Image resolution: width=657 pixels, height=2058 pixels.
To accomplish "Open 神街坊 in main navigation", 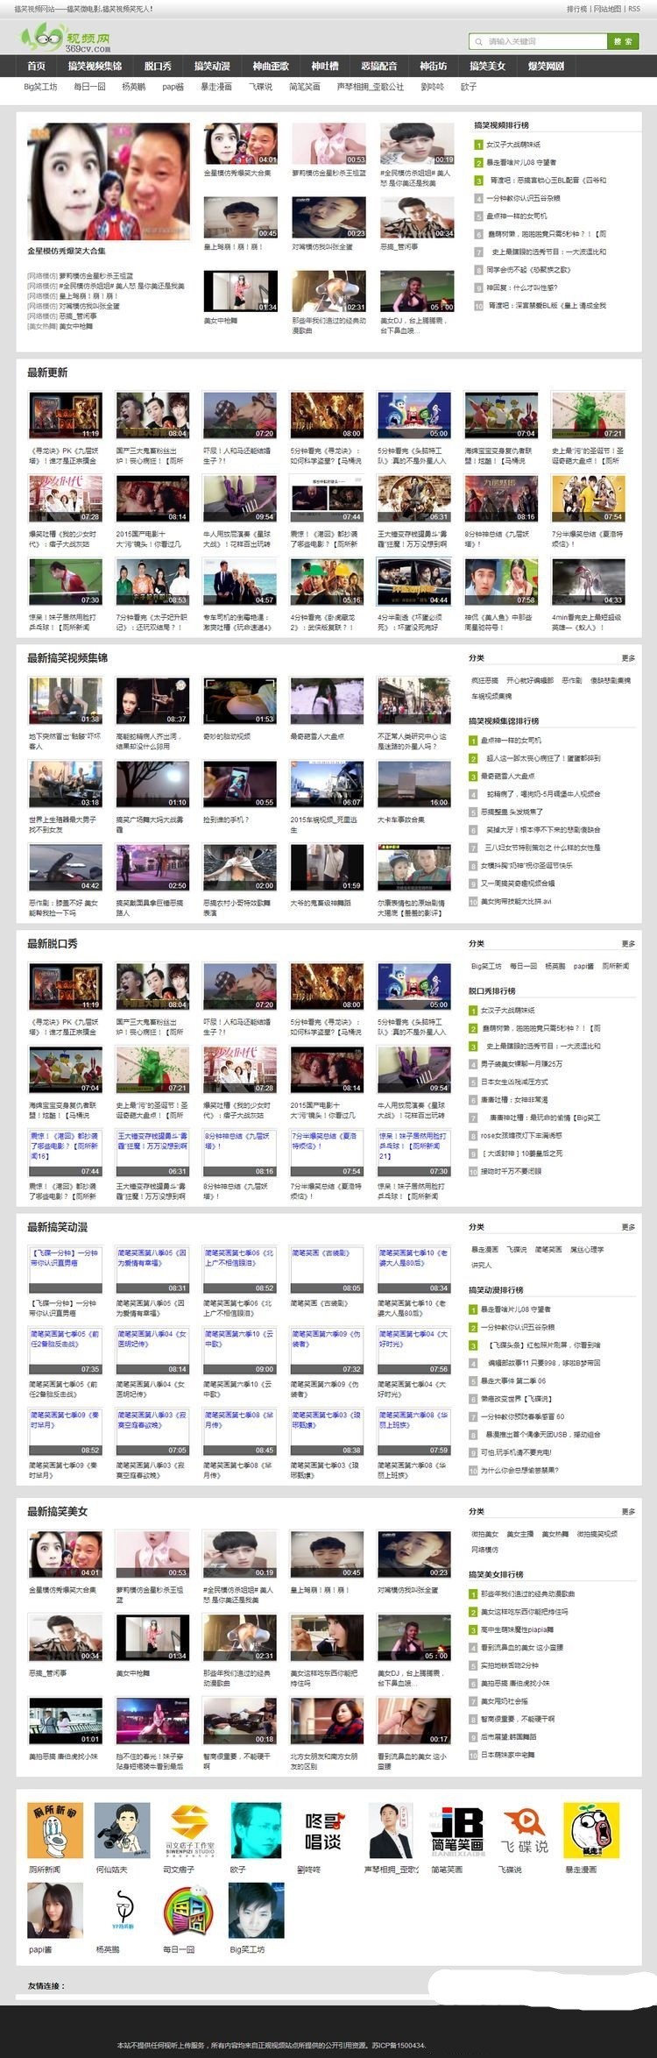I will (433, 66).
